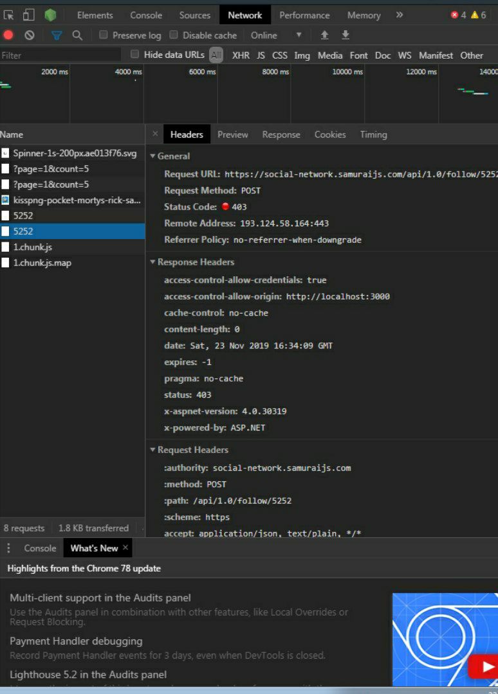Filter requests by Manifest

point(436,55)
